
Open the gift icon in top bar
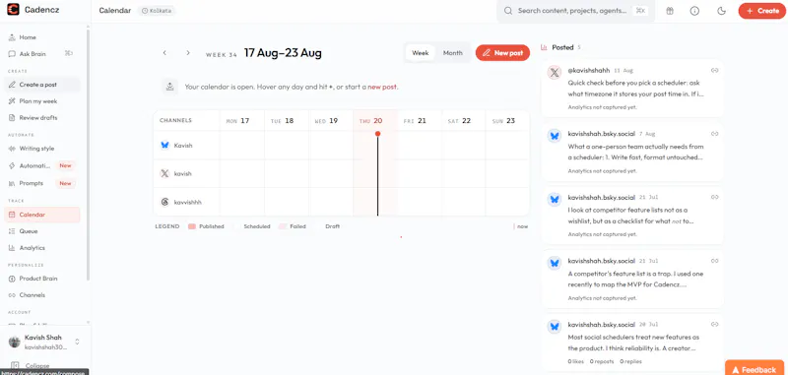670,11
